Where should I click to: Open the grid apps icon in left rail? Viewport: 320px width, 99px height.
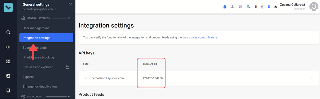tap(8, 61)
